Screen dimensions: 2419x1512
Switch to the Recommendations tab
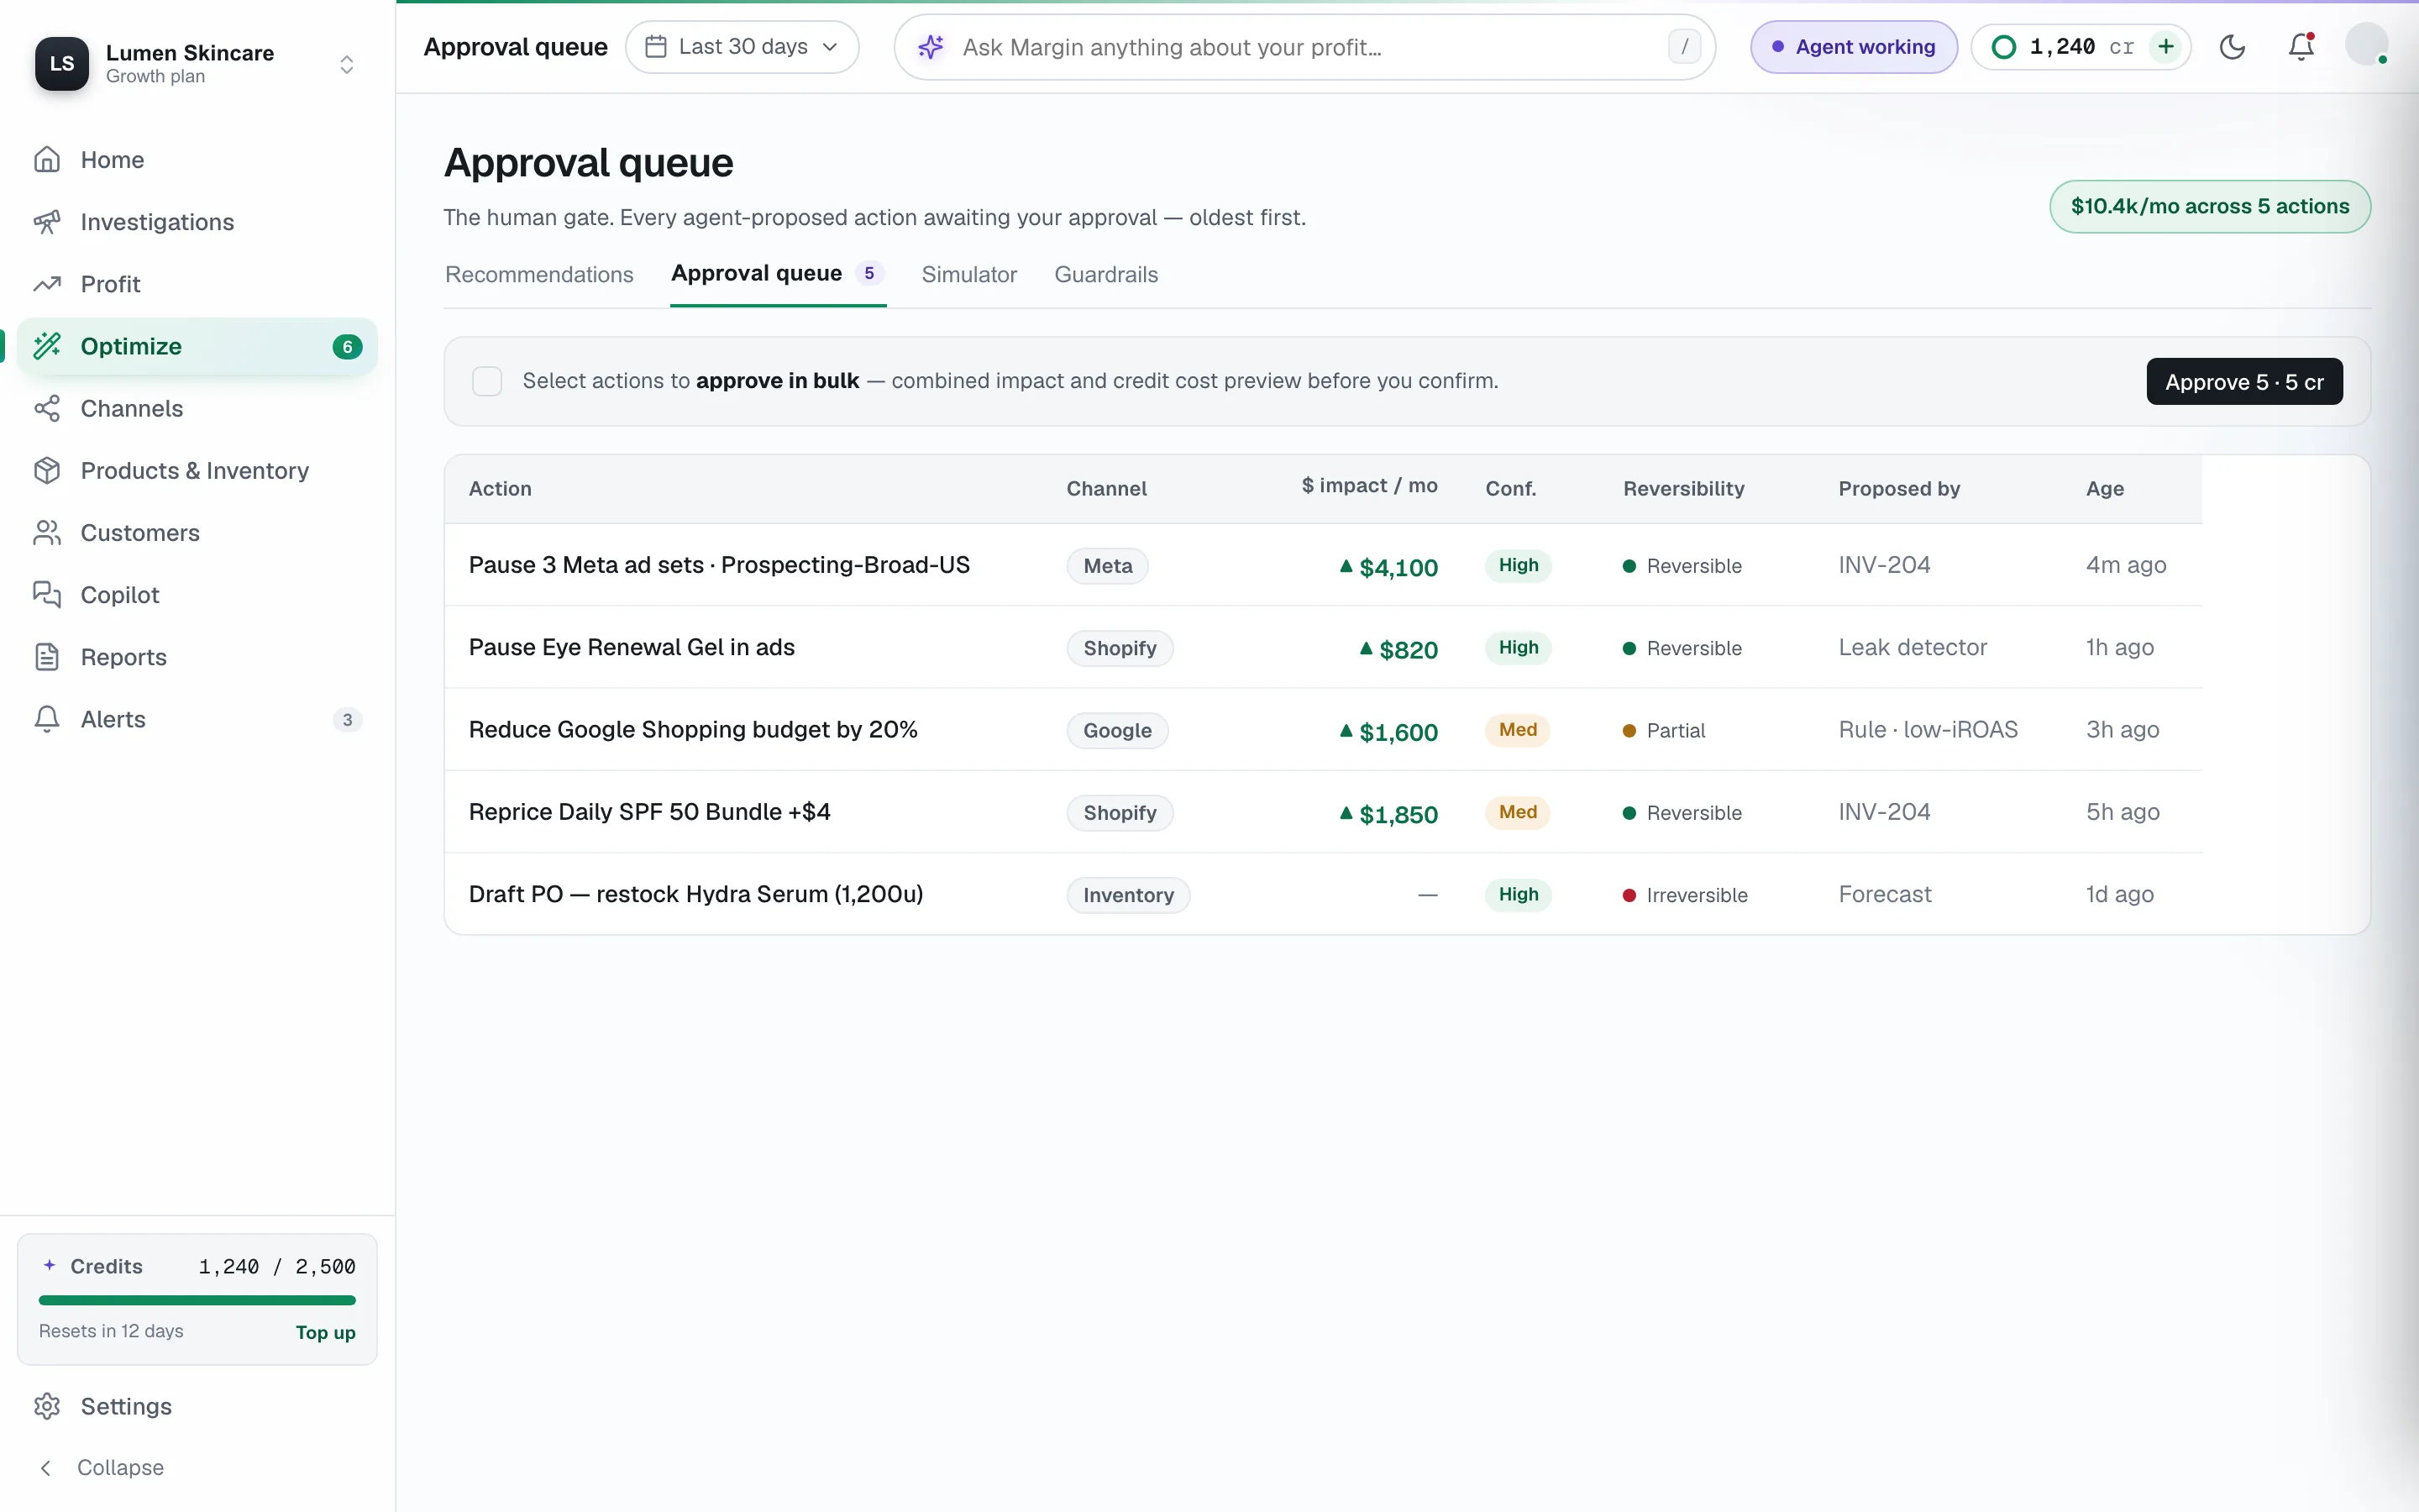coord(538,274)
